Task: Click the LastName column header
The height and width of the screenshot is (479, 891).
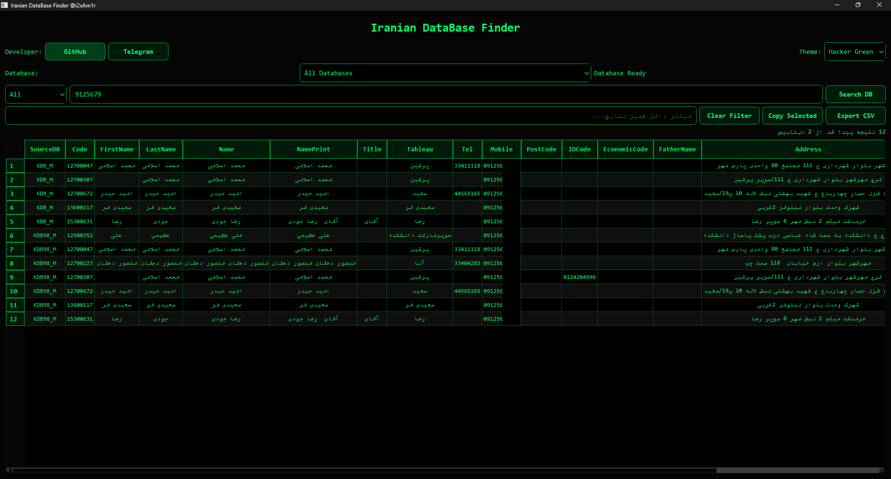Action: coord(161,149)
